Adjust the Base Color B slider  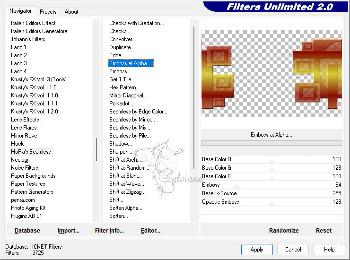tap(271, 176)
